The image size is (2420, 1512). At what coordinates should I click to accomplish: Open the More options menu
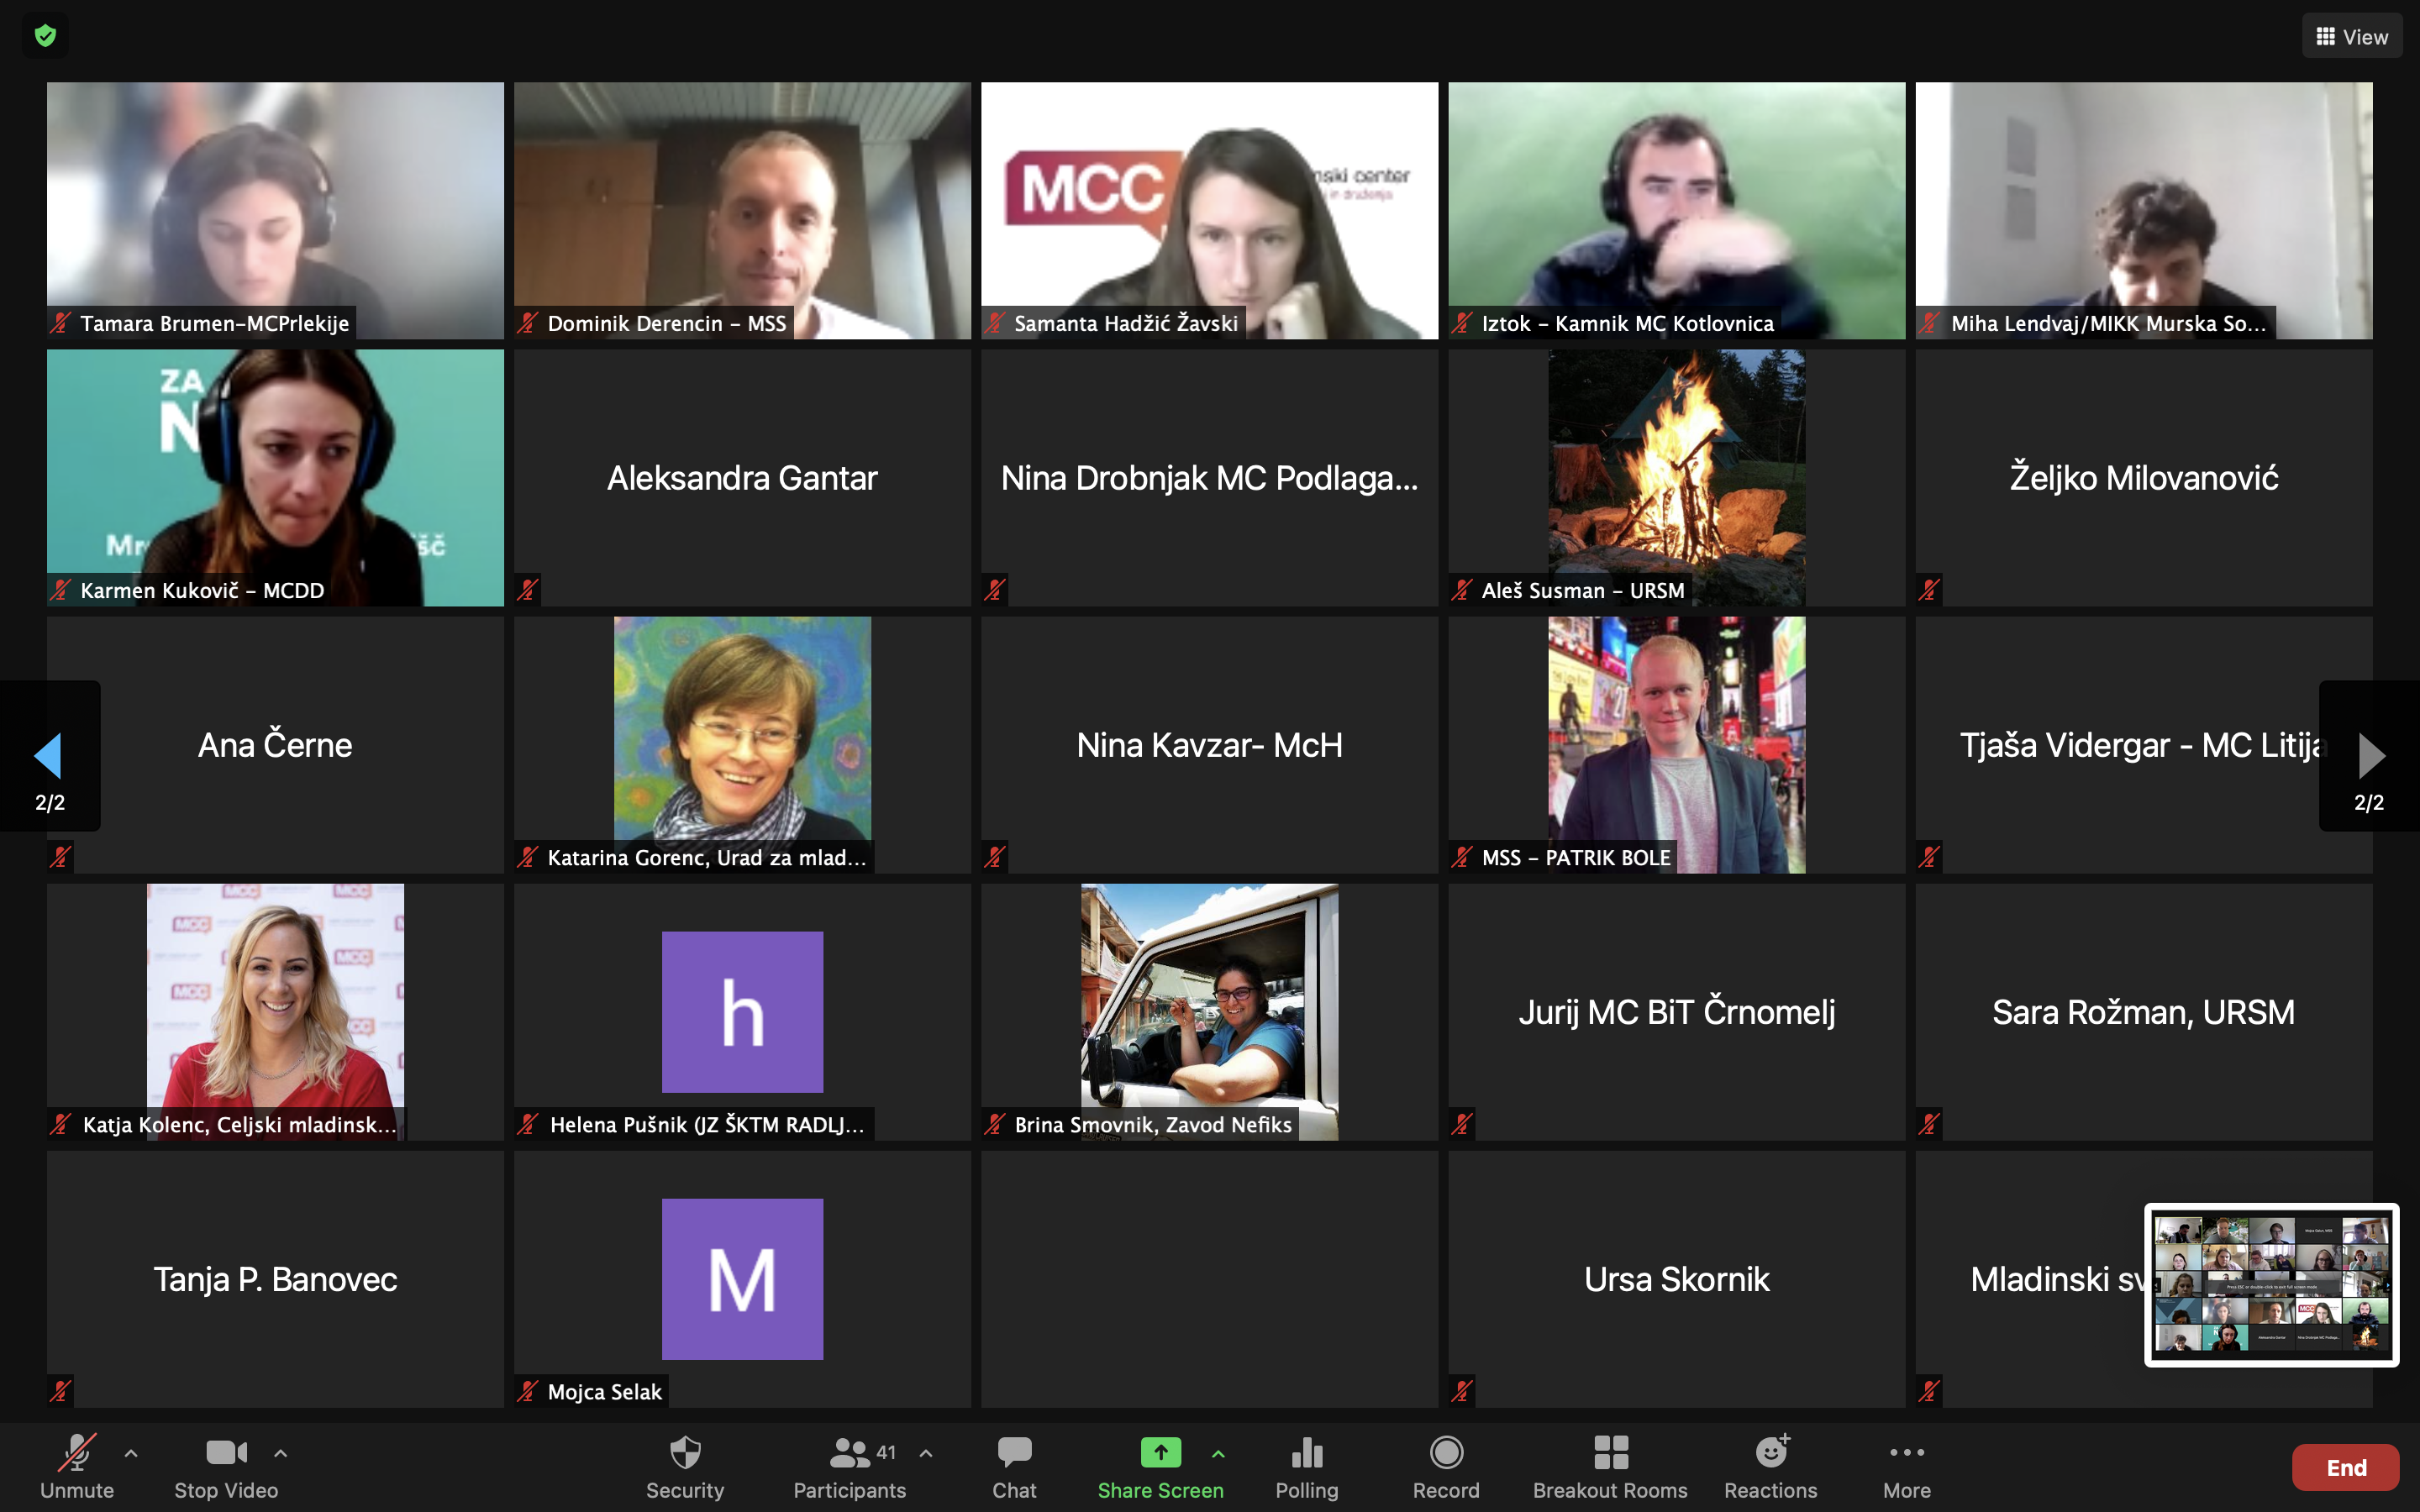1906,1466
